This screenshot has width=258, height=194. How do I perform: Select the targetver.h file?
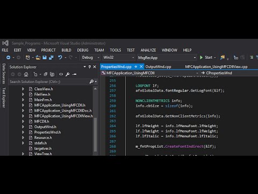click(x=43, y=149)
